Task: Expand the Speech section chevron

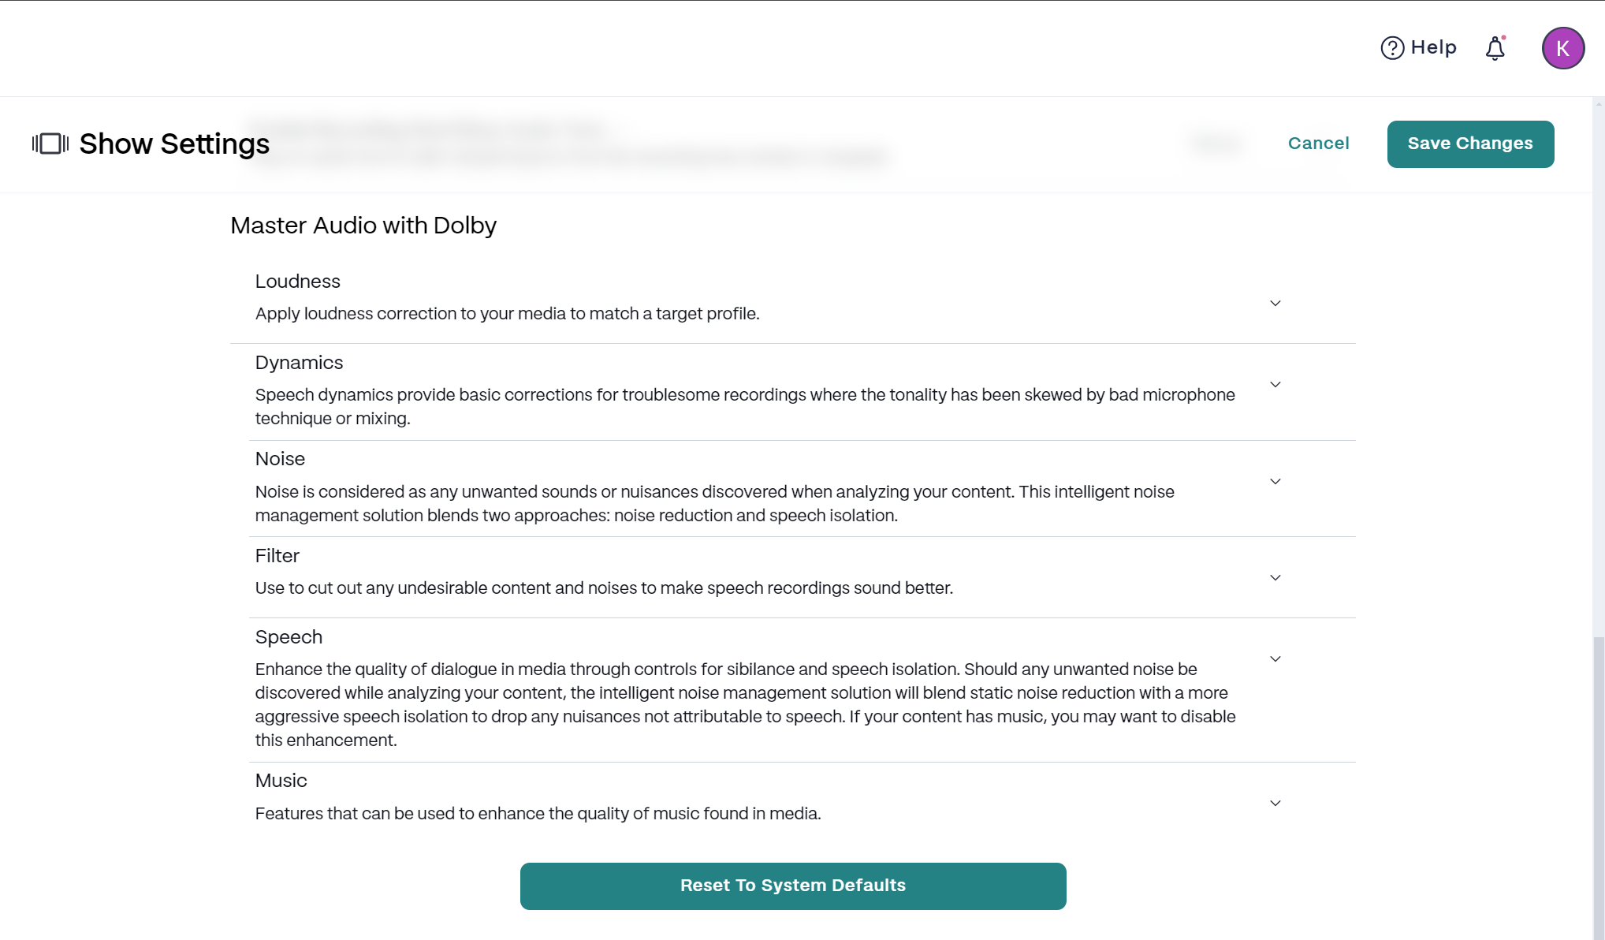Action: 1275,659
